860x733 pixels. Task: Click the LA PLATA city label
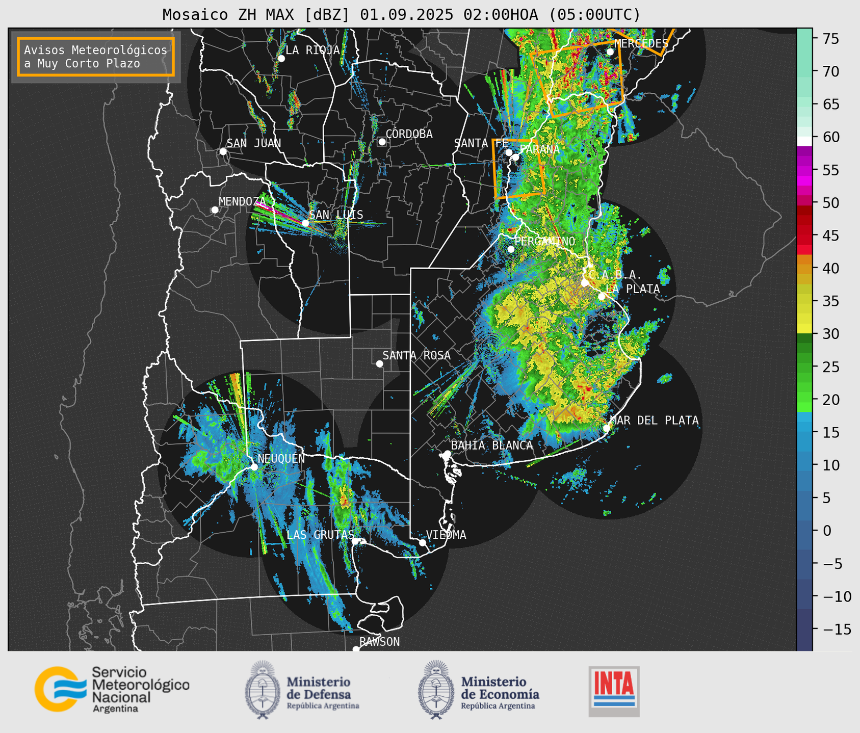pyautogui.click(x=633, y=289)
